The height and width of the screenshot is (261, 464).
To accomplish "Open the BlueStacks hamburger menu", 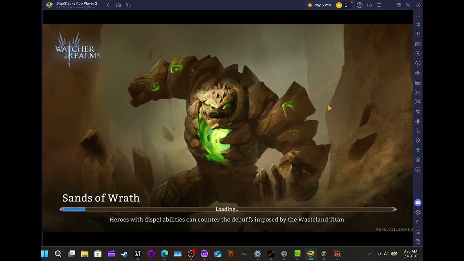I will tap(379, 5).
